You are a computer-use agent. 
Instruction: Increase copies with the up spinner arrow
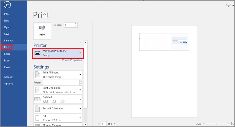[76, 24]
